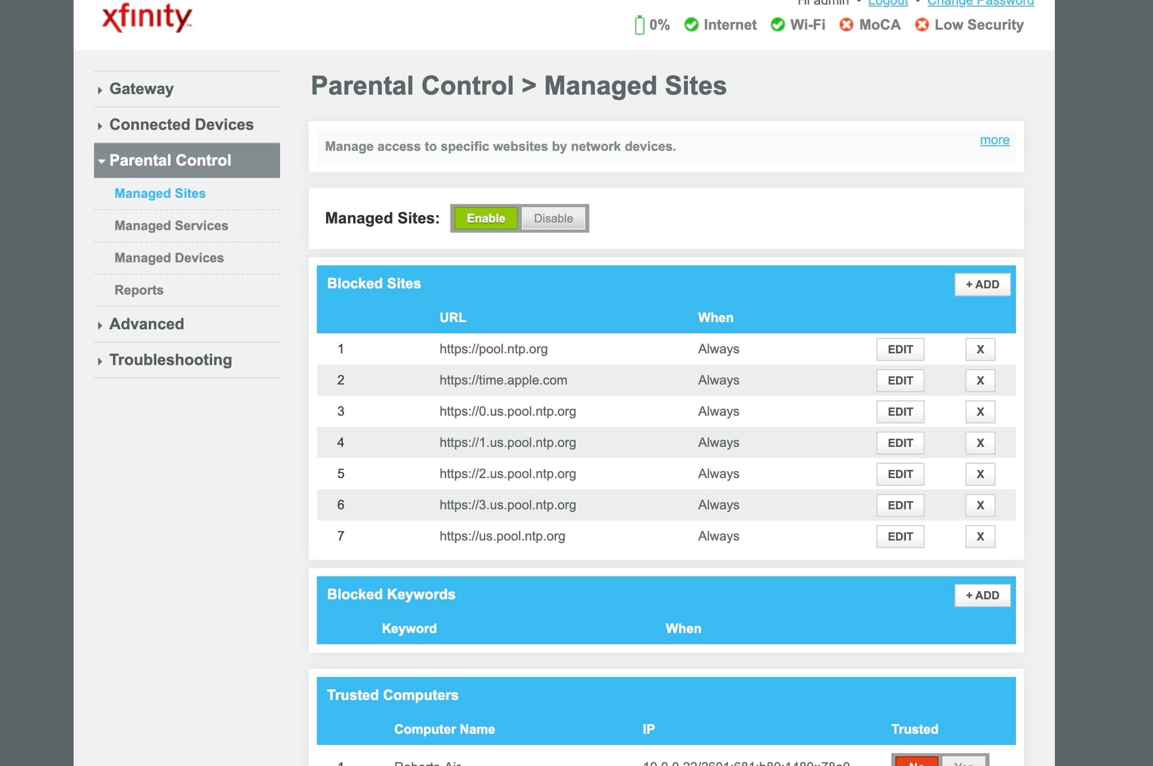Open Managed Devices submenu item

(169, 258)
